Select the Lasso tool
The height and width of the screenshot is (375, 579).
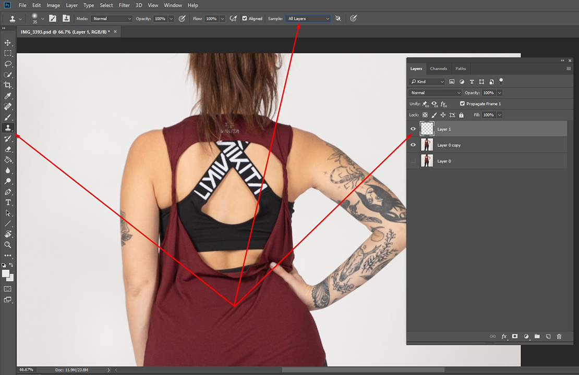(8, 64)
